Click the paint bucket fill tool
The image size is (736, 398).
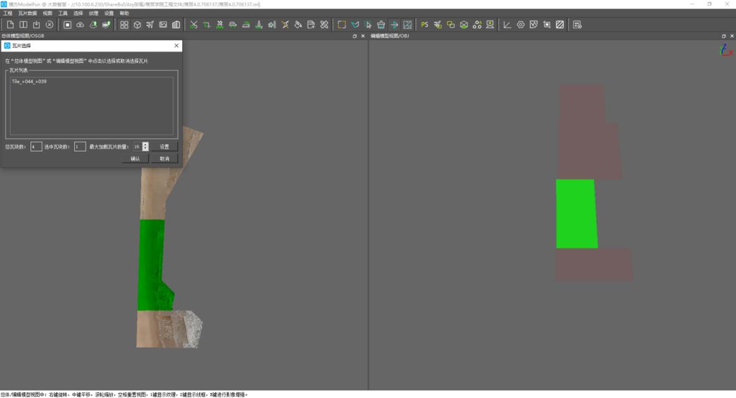(x=298, y=24)
